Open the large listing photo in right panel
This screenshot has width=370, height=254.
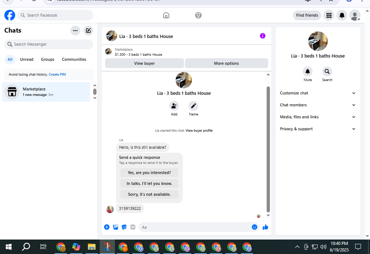[x=318, y=41]
